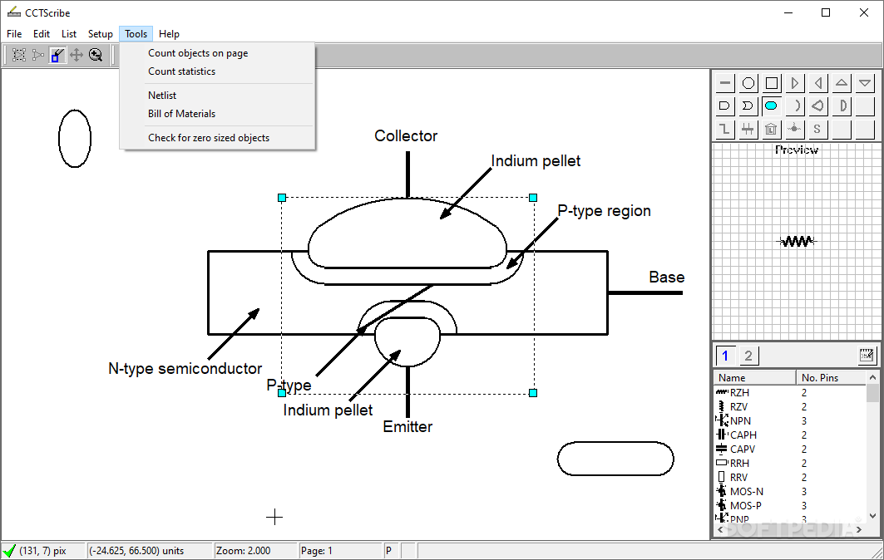Click the S symbol tool
Screen dimensions: 884x560
coord(817,129)
